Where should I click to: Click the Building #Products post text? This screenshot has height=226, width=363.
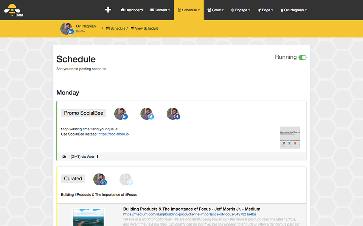coord(99,195)
